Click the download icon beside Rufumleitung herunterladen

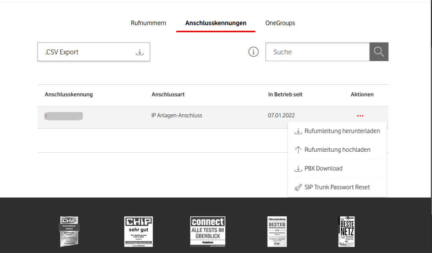tap(298, 131)
